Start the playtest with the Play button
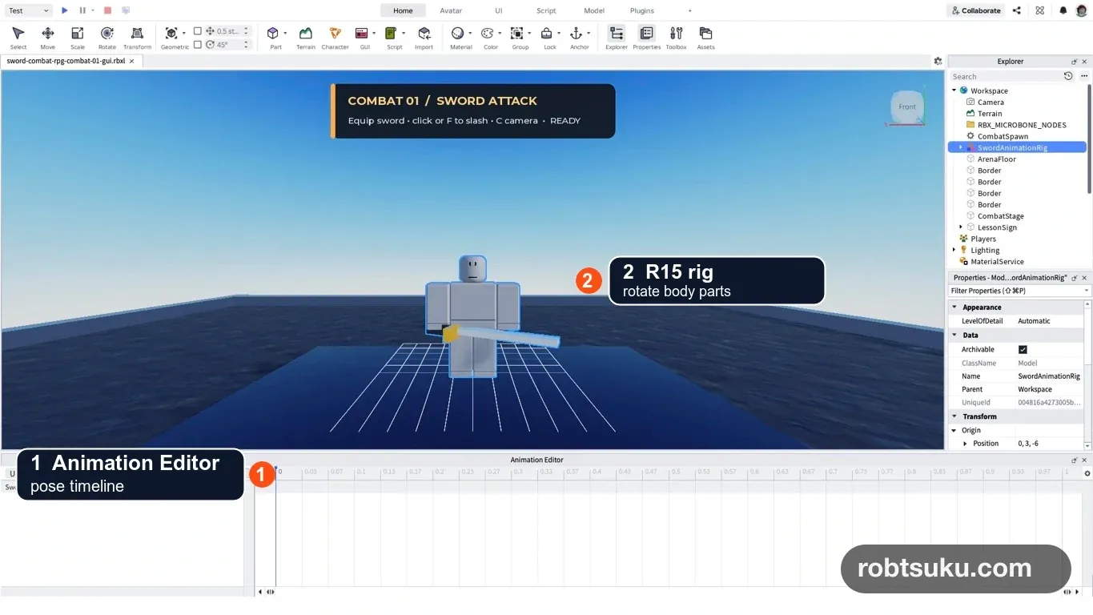The height and width of the screenshot is (615, 1093). [x=65, y=10]
